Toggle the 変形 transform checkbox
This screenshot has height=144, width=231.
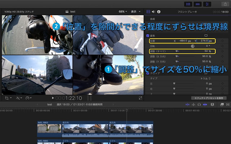coord(148,36)
